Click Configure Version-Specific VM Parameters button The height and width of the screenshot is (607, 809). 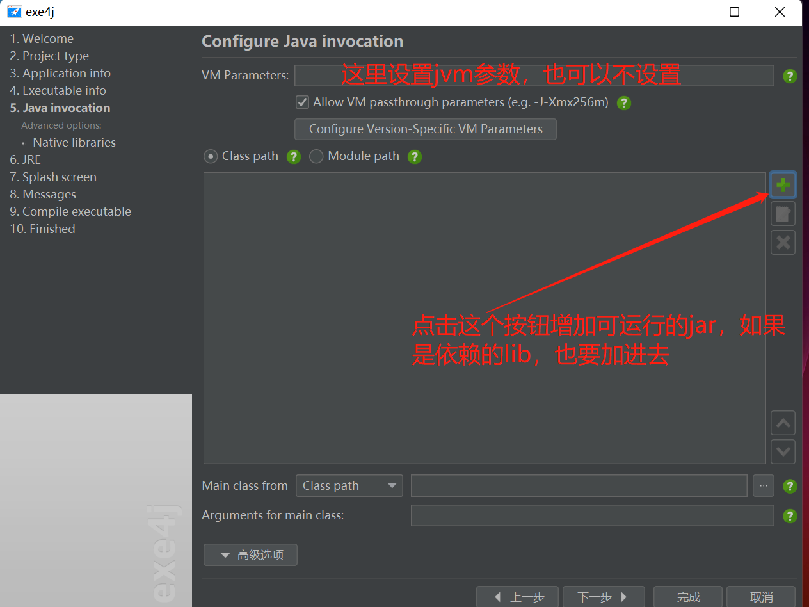click(426, 129)
